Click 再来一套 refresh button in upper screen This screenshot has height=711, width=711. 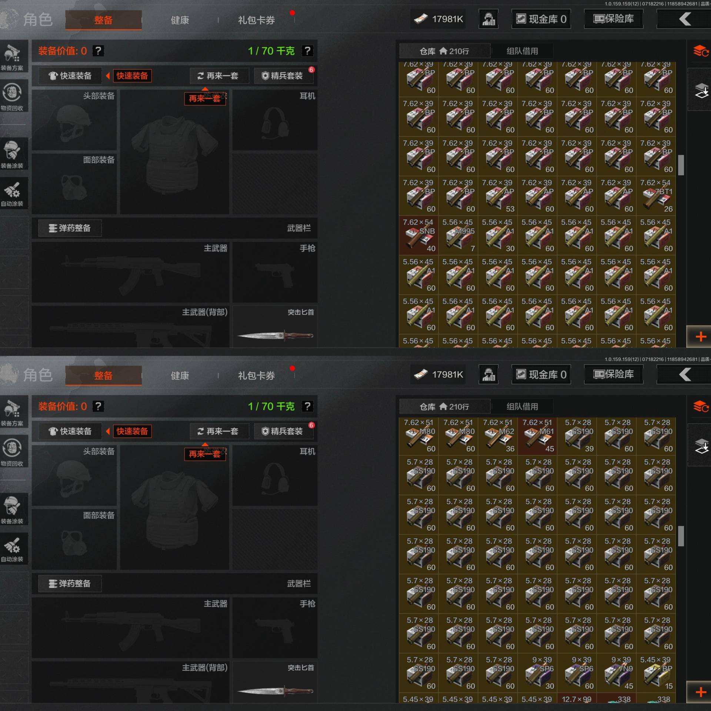219,76
